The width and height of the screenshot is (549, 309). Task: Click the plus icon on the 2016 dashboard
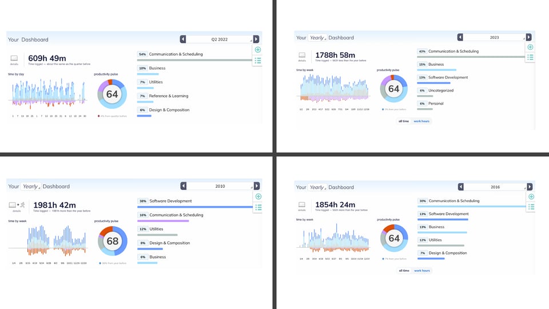[530, 197]
